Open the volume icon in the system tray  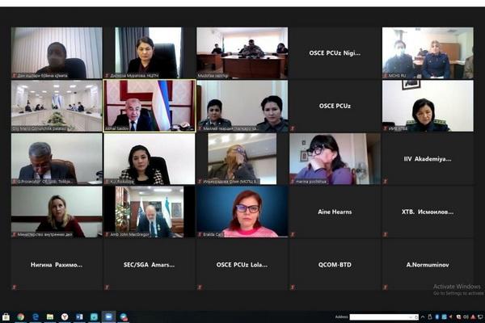coord(466,317)
